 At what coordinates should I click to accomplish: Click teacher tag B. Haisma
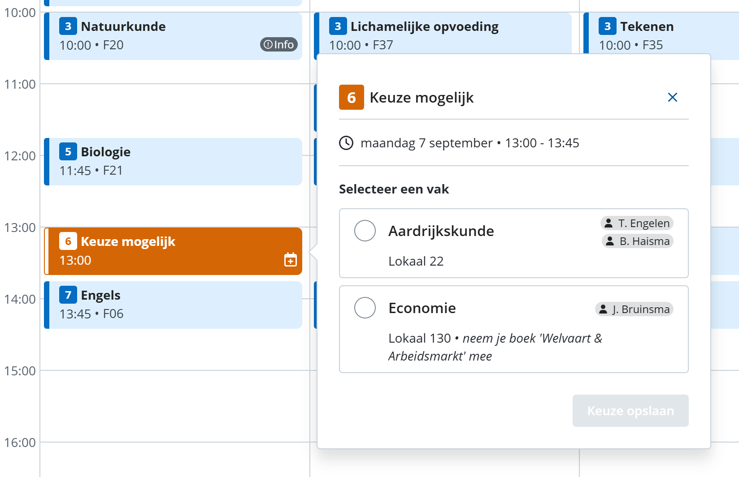point(638,241)
